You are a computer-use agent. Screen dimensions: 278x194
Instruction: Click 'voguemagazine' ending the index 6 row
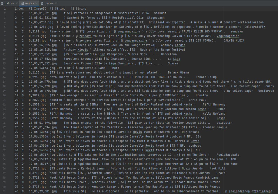pos(228,36)
